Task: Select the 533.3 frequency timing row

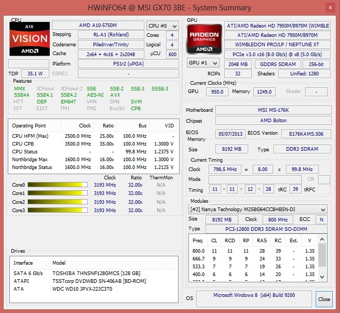Action: pyautogui.click(x=253, y=267)
